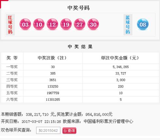Click third prize count 3651

53,80
